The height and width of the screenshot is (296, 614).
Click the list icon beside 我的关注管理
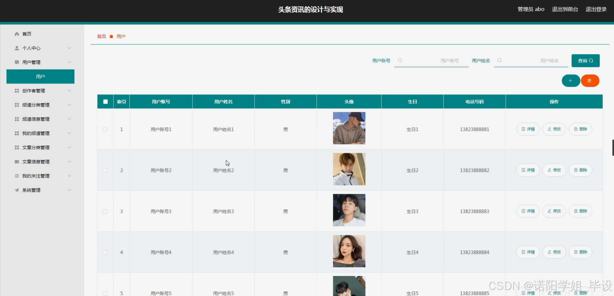point(17,176)
